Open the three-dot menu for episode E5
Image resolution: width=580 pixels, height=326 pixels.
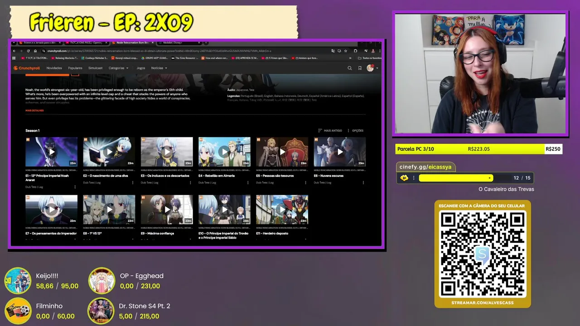306,182
